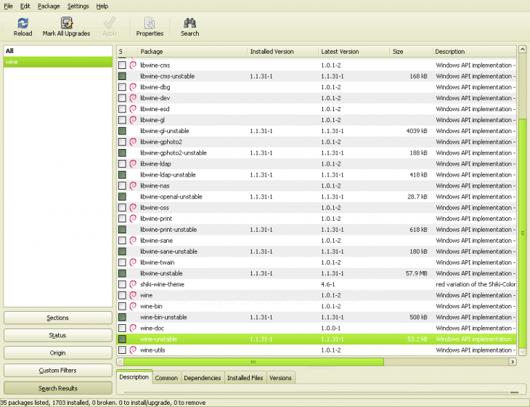
Task: Click the green vertical scrollbar thumb
Action: [522, 233]
